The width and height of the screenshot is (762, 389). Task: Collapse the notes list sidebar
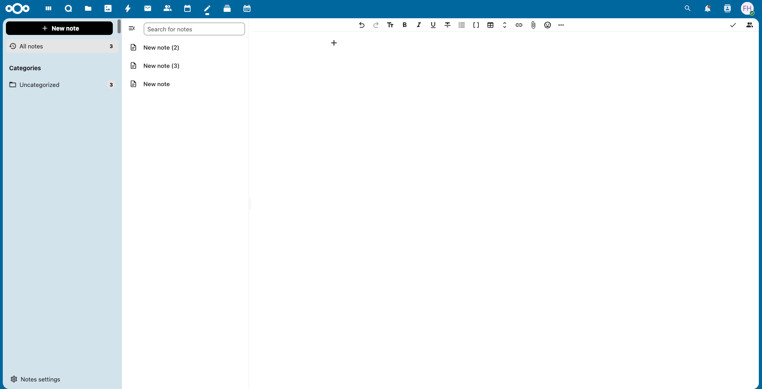[132, 28]
